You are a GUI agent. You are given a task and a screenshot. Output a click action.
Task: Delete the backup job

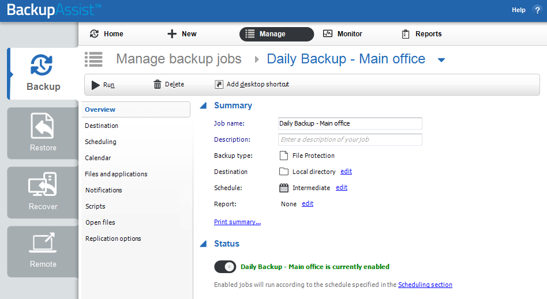[x=169, y=84]
